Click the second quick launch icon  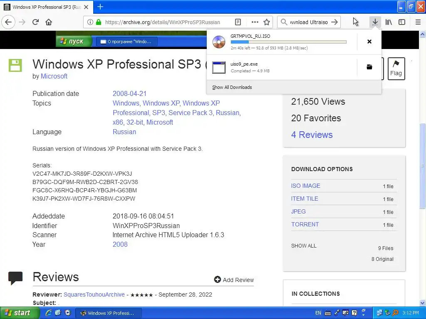pyautogui.click(x=58, y=313)
